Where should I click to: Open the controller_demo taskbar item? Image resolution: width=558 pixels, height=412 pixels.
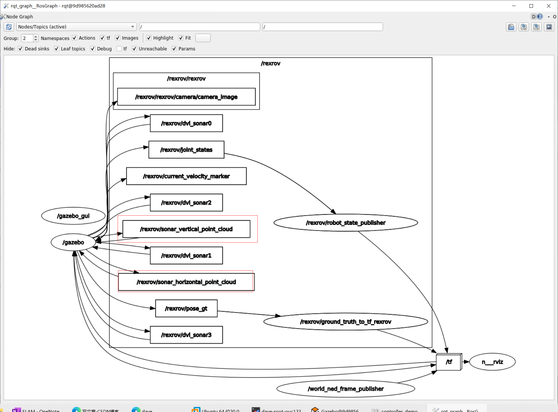coord(395,410)
